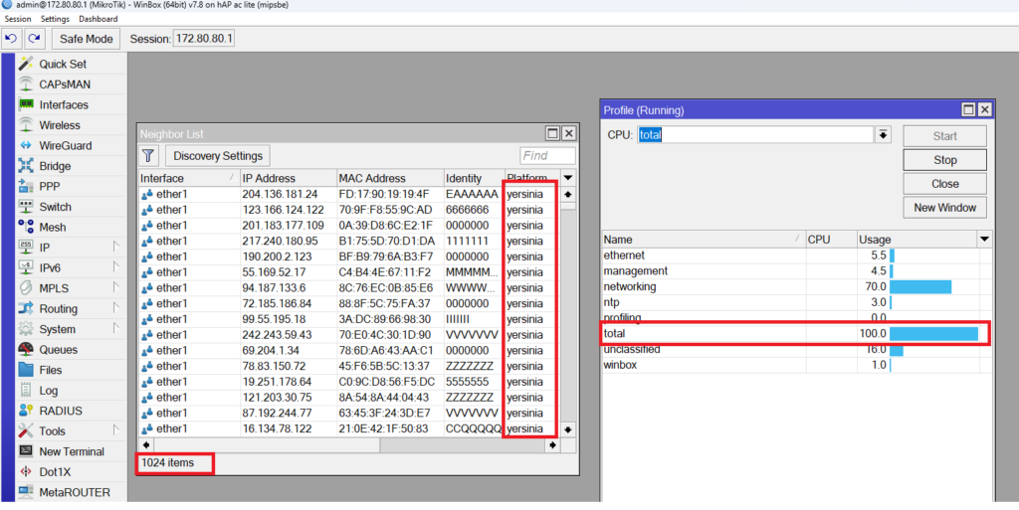Screen dimensions: 1019x510
Task: Click Neighbor List horizontal scroll left arrow
Action: click(146, 445)
